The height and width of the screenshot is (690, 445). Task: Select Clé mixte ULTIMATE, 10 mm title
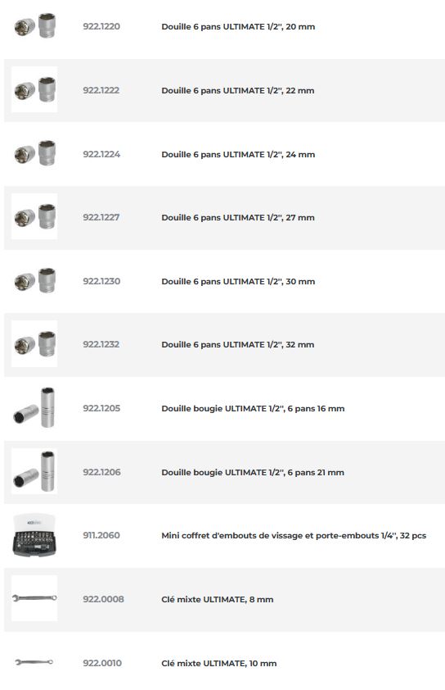(218, 663)
